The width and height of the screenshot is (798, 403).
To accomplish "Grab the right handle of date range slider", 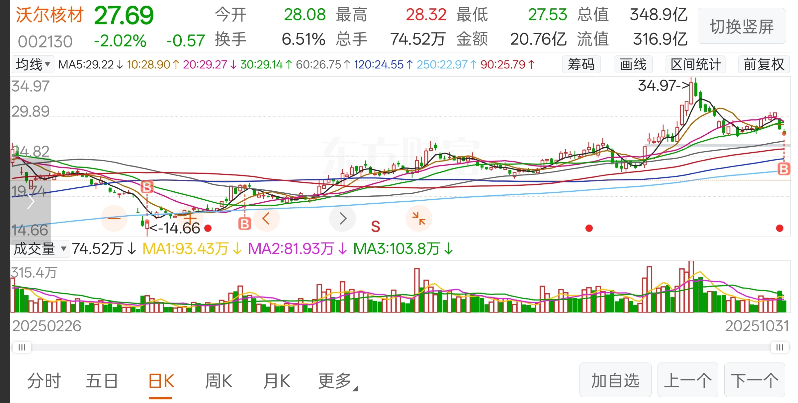I will point(779,347).
